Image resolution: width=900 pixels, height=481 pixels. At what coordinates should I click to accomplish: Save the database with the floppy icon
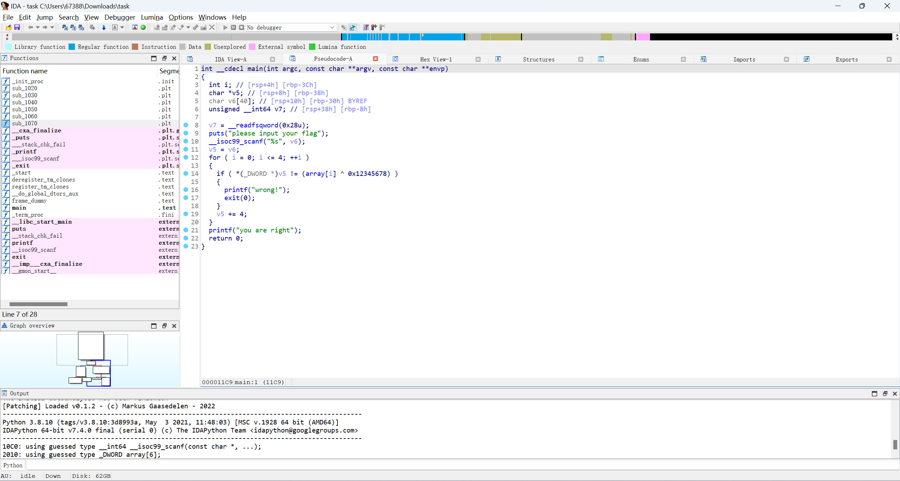tap(17, 27)
